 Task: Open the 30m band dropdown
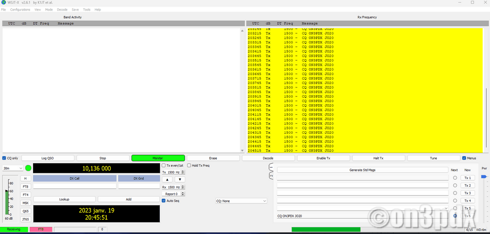(x=13, y=168)
